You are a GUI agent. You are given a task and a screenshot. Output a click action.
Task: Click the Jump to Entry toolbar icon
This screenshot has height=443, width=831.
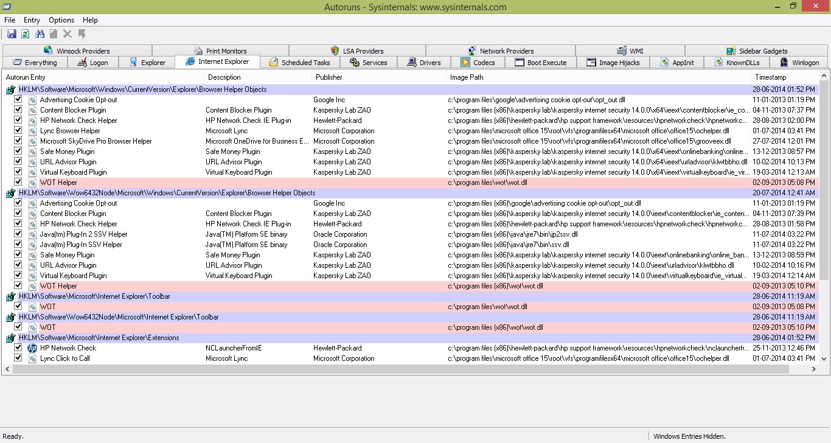click(82, 34)
